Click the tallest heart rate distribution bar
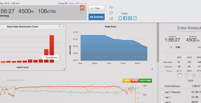This screenshot has width=201, height=103. (x=52, y=49)
